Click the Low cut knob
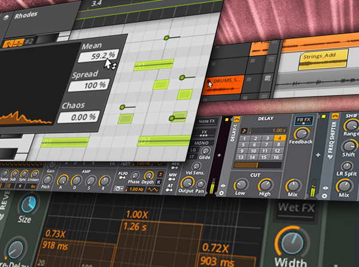359x267 pixels. click(241, 184)
